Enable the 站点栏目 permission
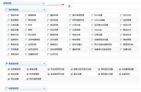 pyautogui.click(x=48, y=54)
